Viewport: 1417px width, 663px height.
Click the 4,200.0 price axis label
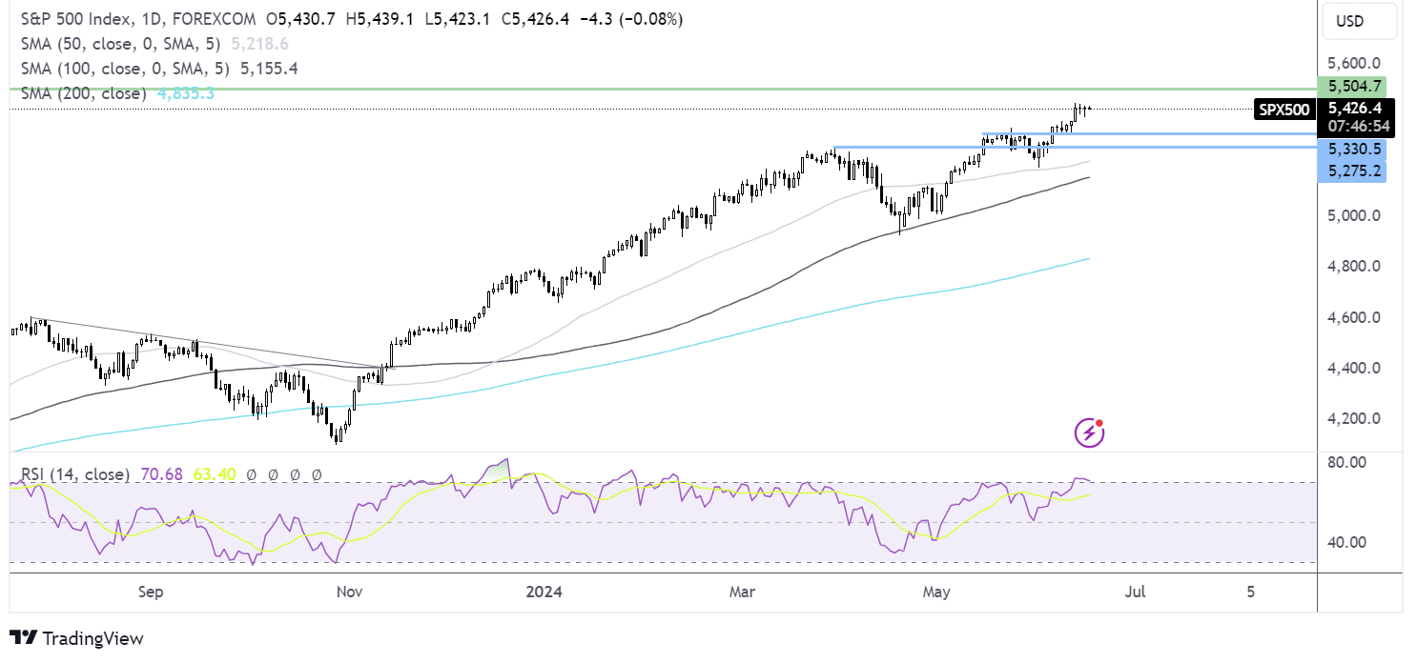[1354, 418]
